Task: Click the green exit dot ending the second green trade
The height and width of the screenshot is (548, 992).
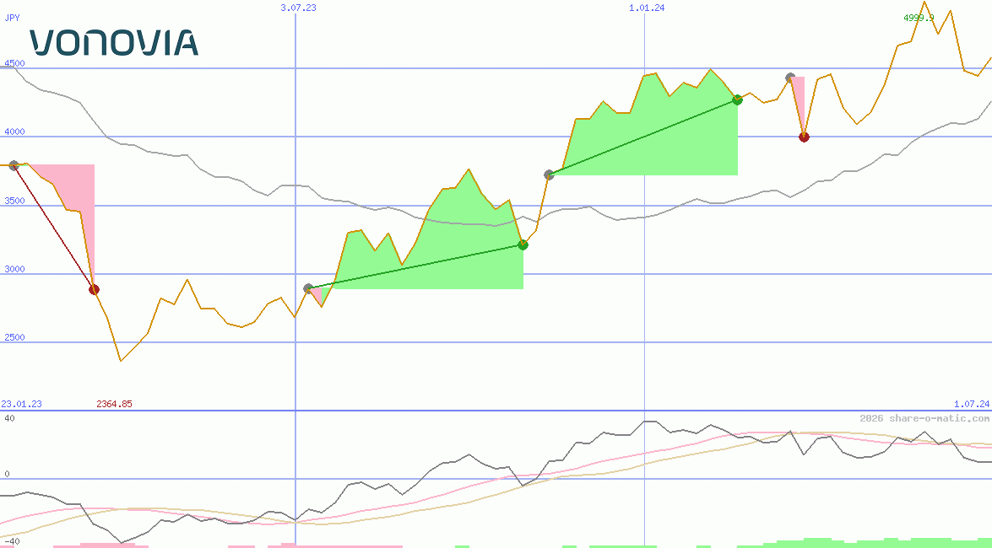Action: [x=737, y=99]
